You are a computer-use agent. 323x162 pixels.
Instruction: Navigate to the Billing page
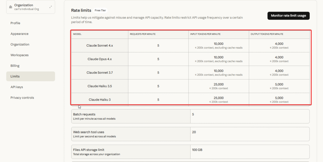click(15, 66)
